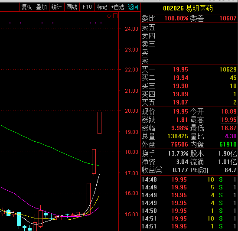Click 最低 value 18.87
Viewport: 238px width, 231px height.
(x=229, y=128)
